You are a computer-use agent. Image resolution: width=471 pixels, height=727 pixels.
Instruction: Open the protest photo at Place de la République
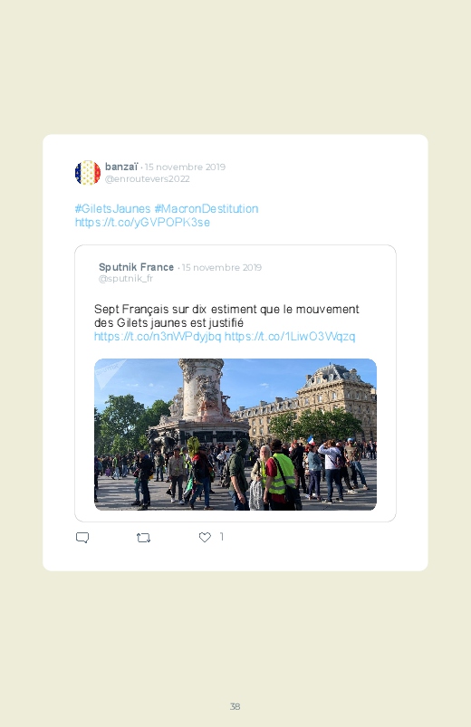coord(235,435)
